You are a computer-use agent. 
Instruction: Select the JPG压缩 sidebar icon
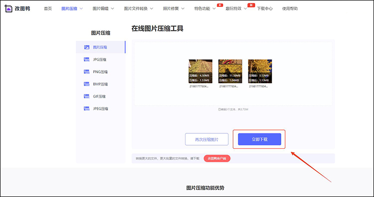tap(87, 60)
